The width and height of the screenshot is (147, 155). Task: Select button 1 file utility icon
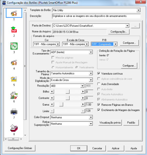tap(14, 13)
